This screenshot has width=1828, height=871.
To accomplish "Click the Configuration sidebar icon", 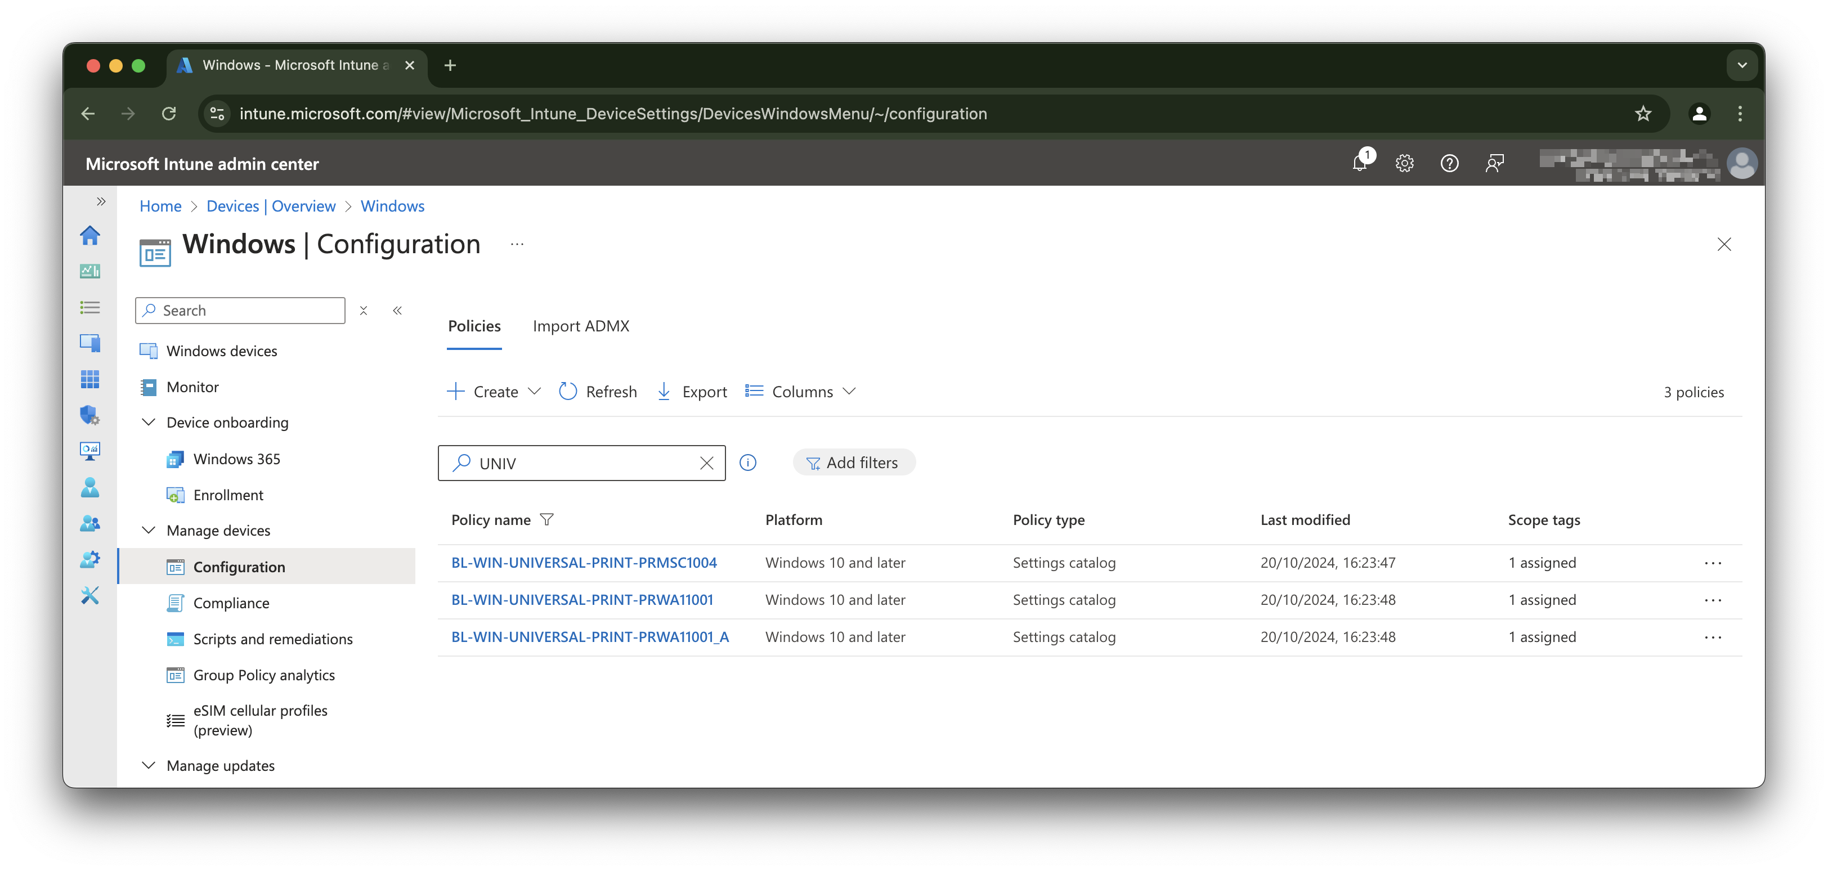I will click(x=174, y=567).
